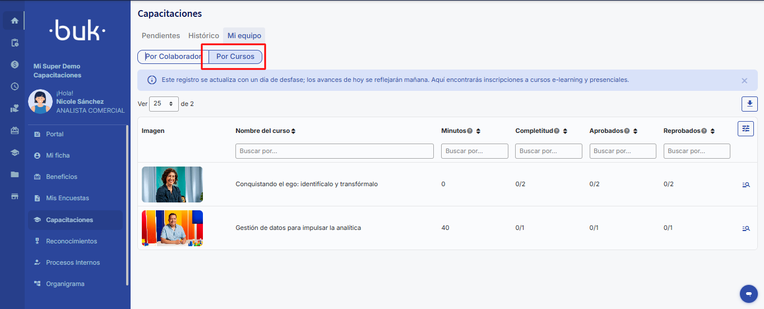This screenshot has width=764, height=309.
Task: Select the Por Cursos toggle
Action: point(235,57)
